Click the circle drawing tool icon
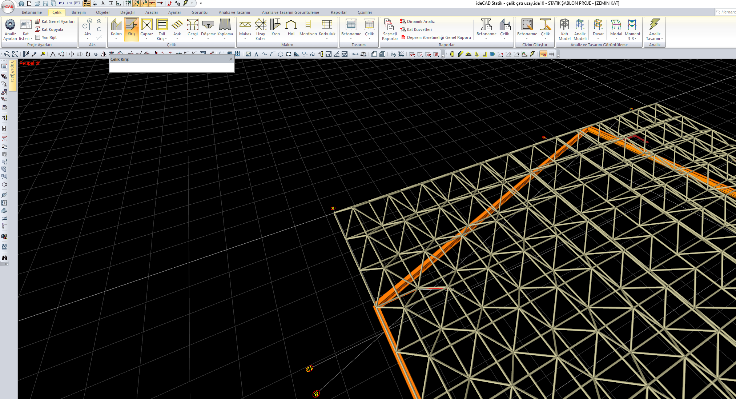Image resolution: width=736 pixels, height=399 pixels. (280, 54)
